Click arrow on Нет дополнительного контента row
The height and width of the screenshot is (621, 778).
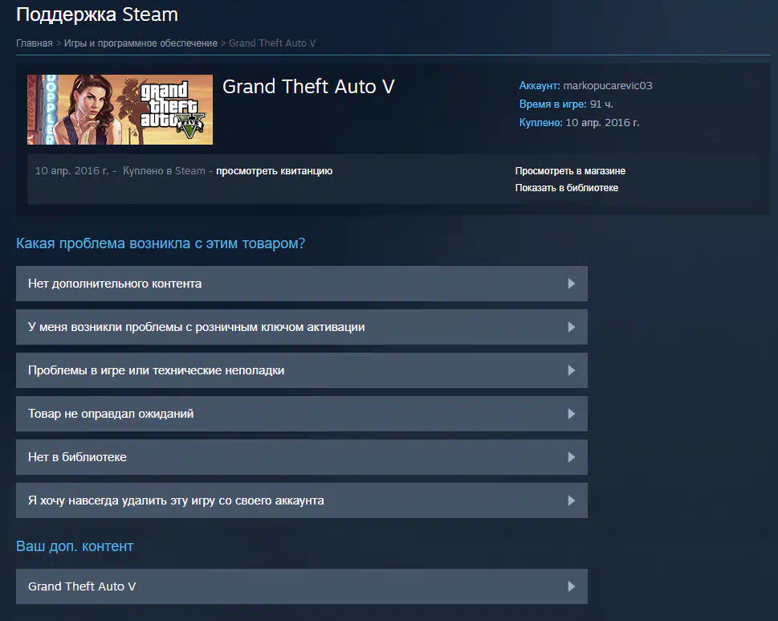click(x=571, y=284)
